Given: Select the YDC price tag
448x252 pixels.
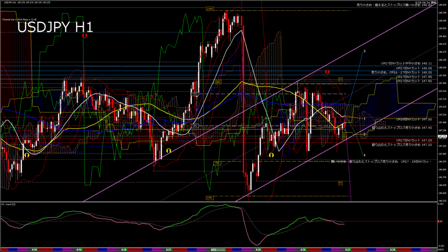Looking at the screenshot, I should (195, 126).
